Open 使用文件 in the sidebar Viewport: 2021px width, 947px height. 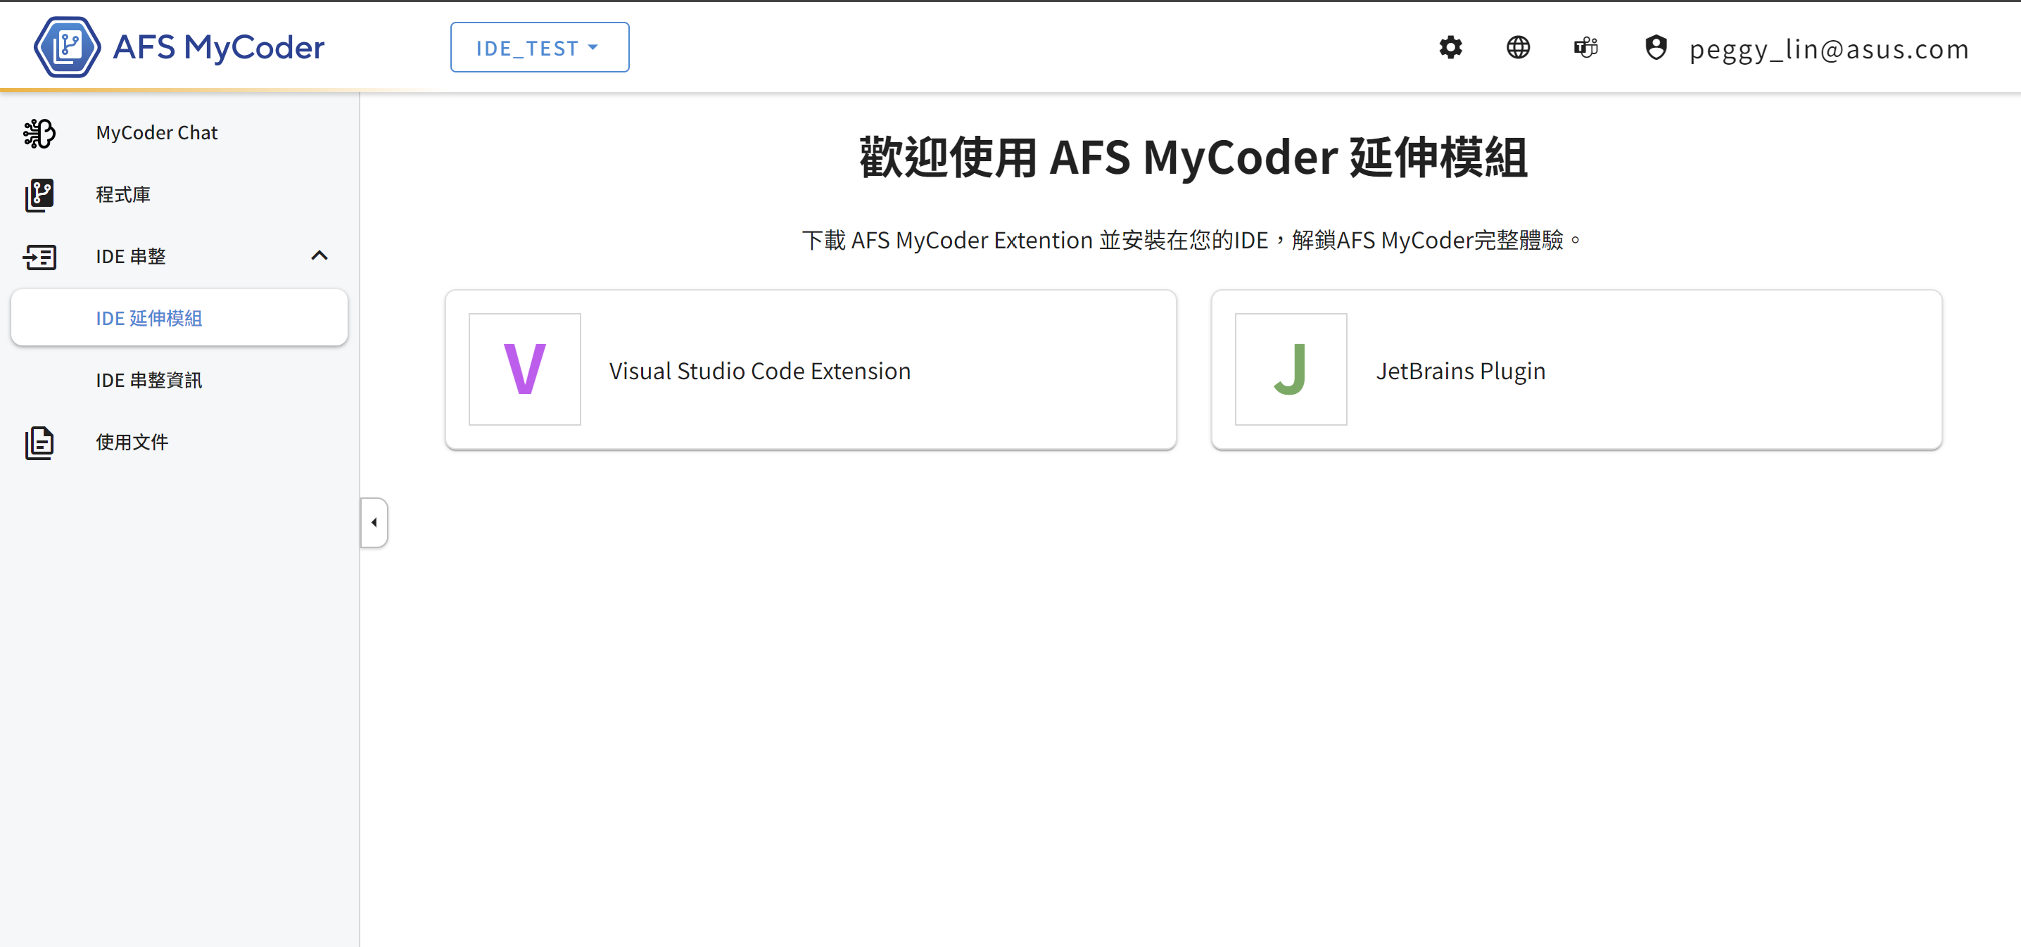coord(132,443)
